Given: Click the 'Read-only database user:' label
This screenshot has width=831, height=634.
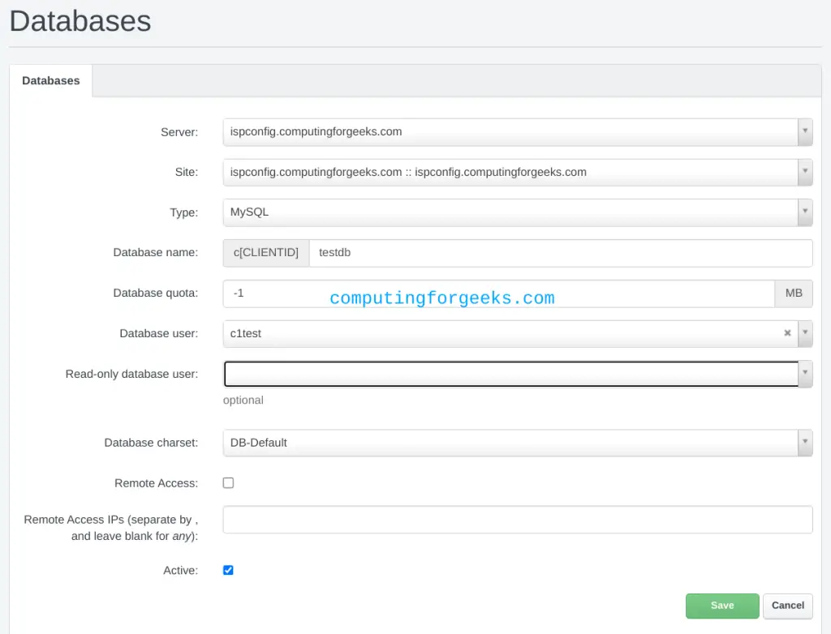Looking at the screenshot, I should coord(132,374).
